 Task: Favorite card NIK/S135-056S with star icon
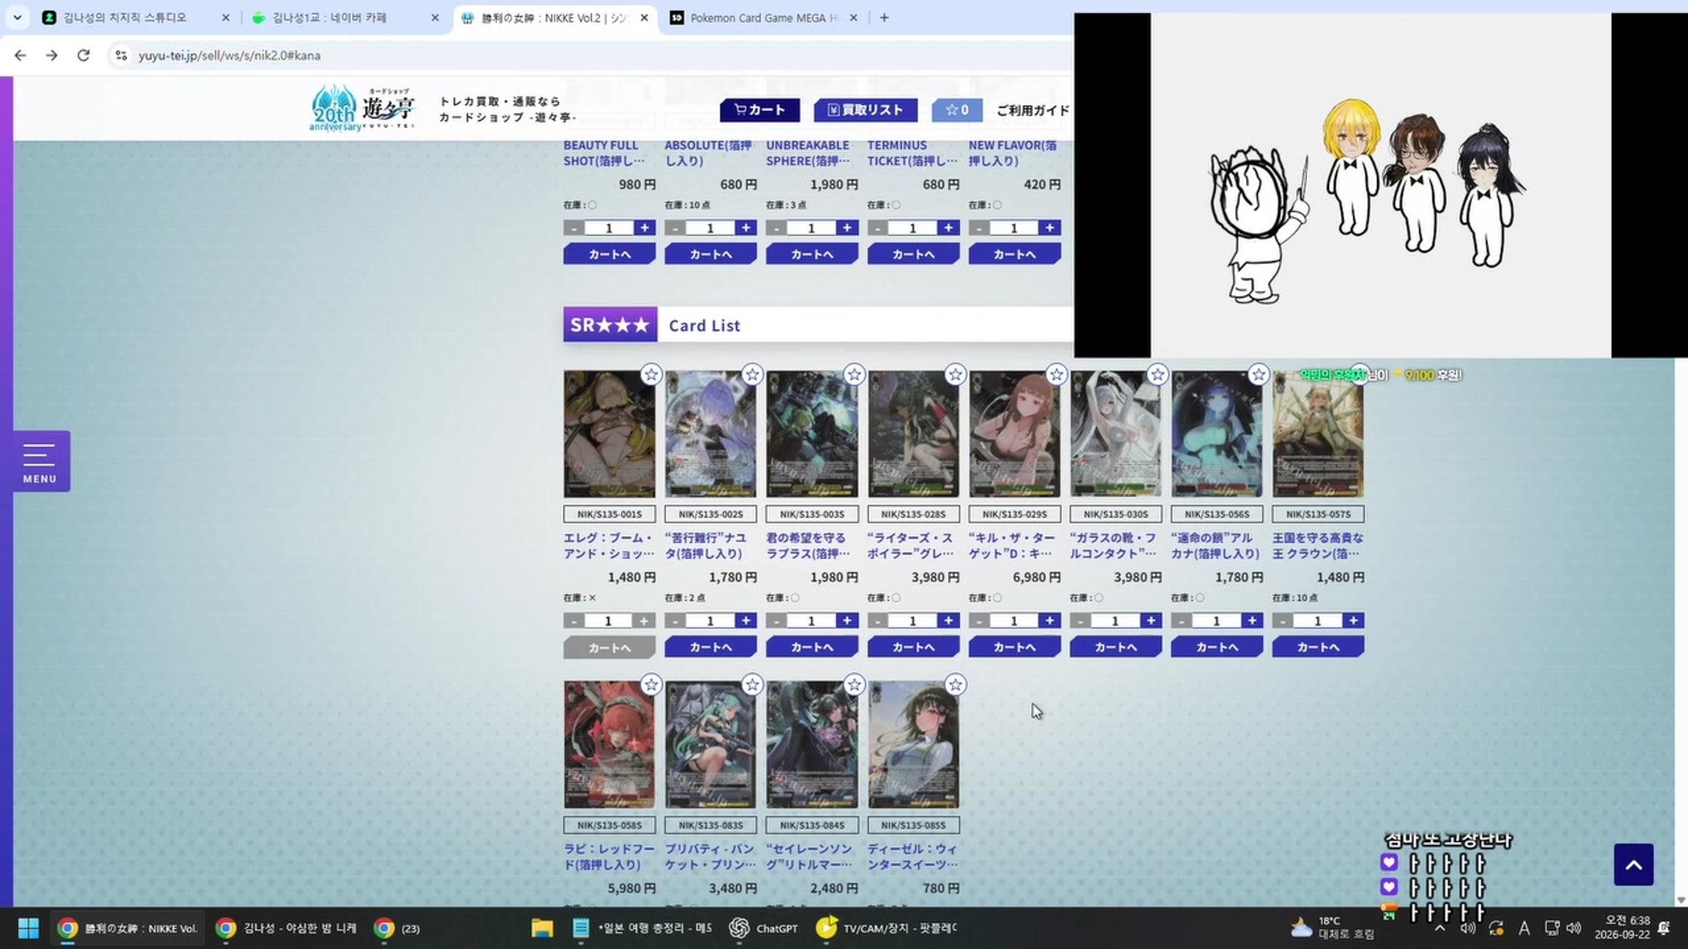click(1259, 374)
